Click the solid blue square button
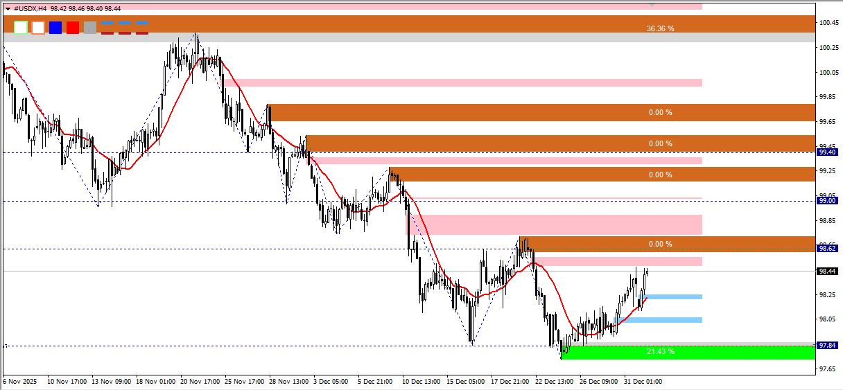 pyautogui.click(x=55, y=28)
